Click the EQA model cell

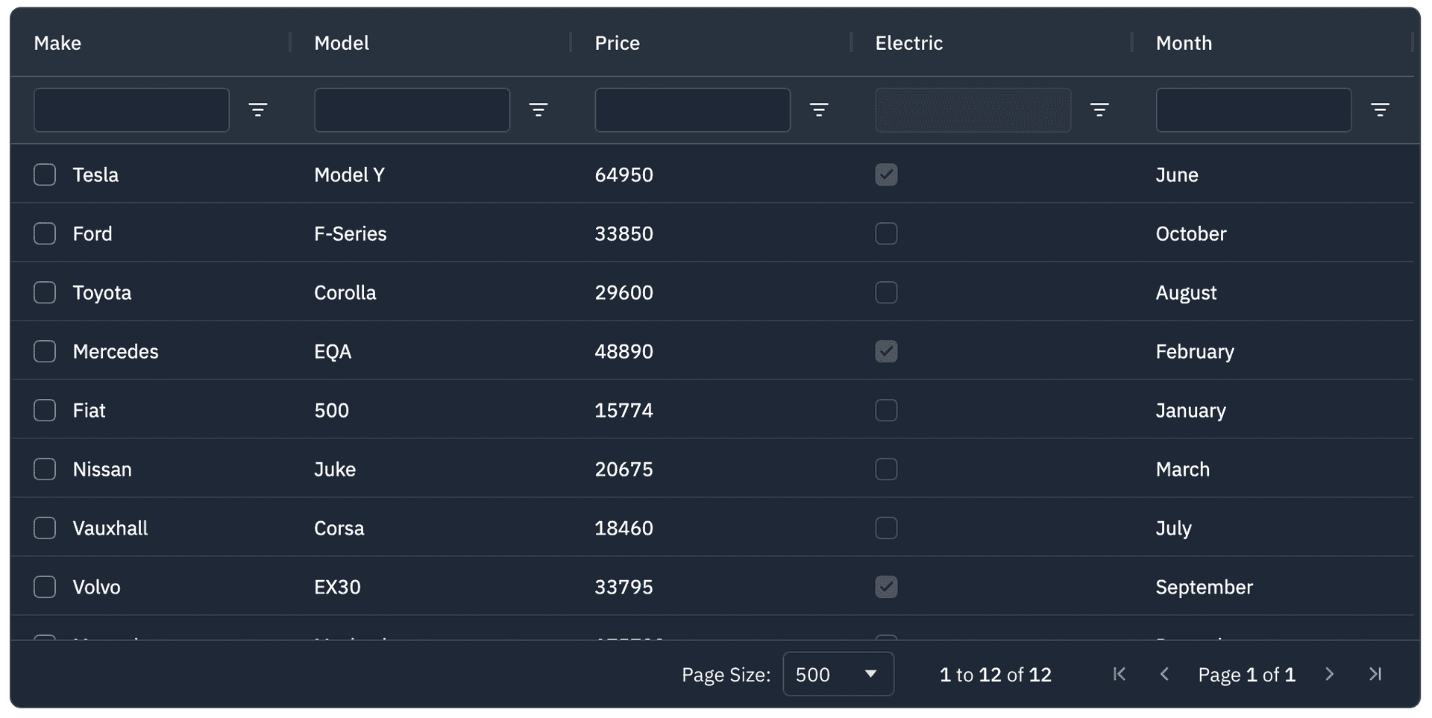point(333,351)
